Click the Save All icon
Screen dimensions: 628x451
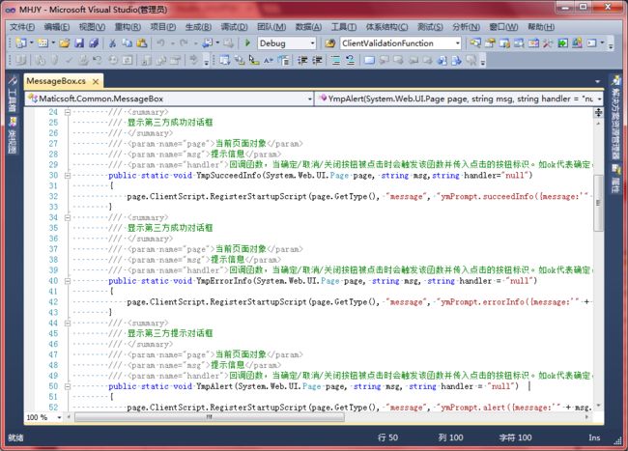click(94, 42)
